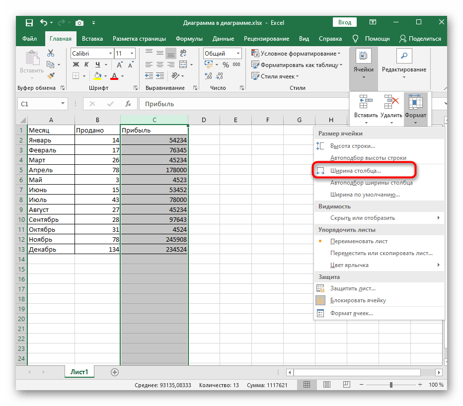Click the Вход sign-in button
This screenshot has width=463, height=406.
click(x=345, y=22)
